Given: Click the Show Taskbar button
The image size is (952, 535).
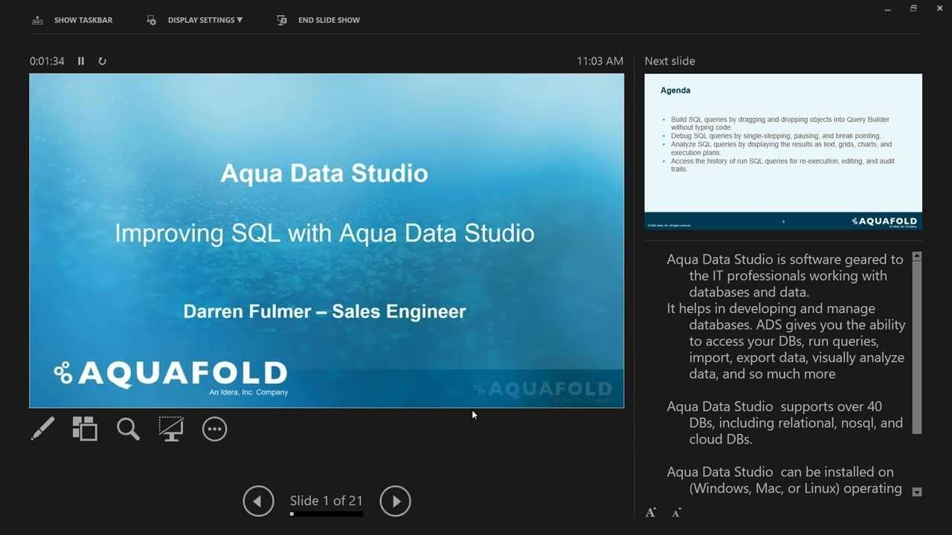Looking at the screenshot, I should (x=72, y=20).
